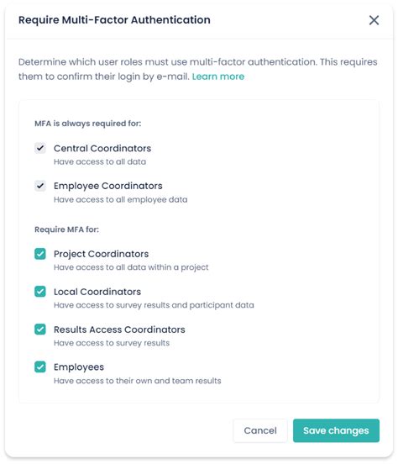This screenshot has width=398, height=464.
Task: Uncheck the Employees checkbox
Action: tap(40, 367)
